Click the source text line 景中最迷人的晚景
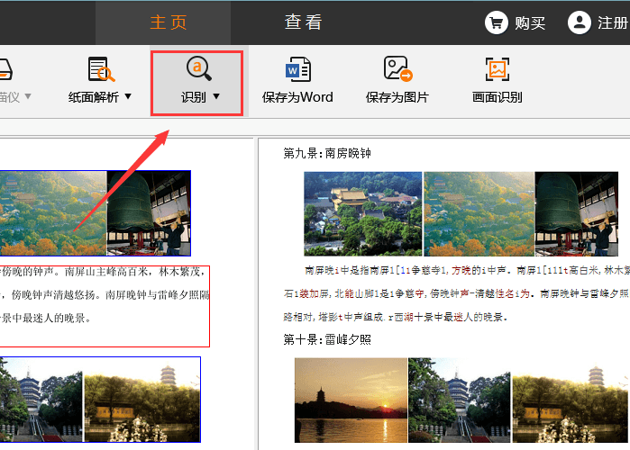This screenshot has width=630, height=450. coord(46,318)
